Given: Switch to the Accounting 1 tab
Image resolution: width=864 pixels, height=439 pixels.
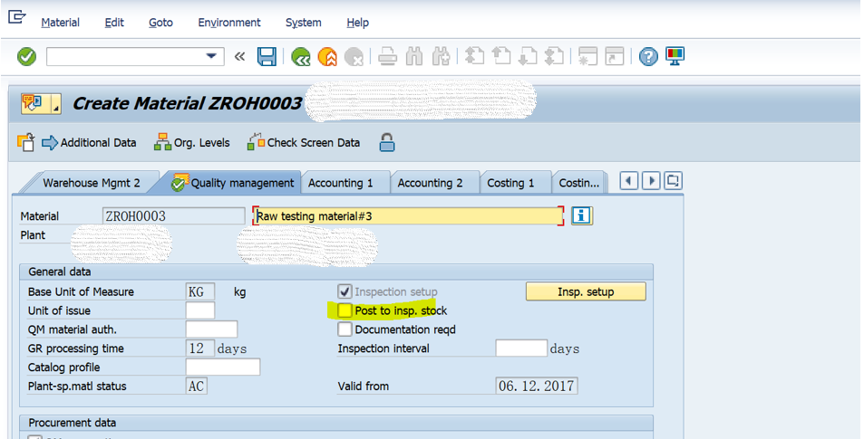Looking at the screenshot, I should coord(341,183).
